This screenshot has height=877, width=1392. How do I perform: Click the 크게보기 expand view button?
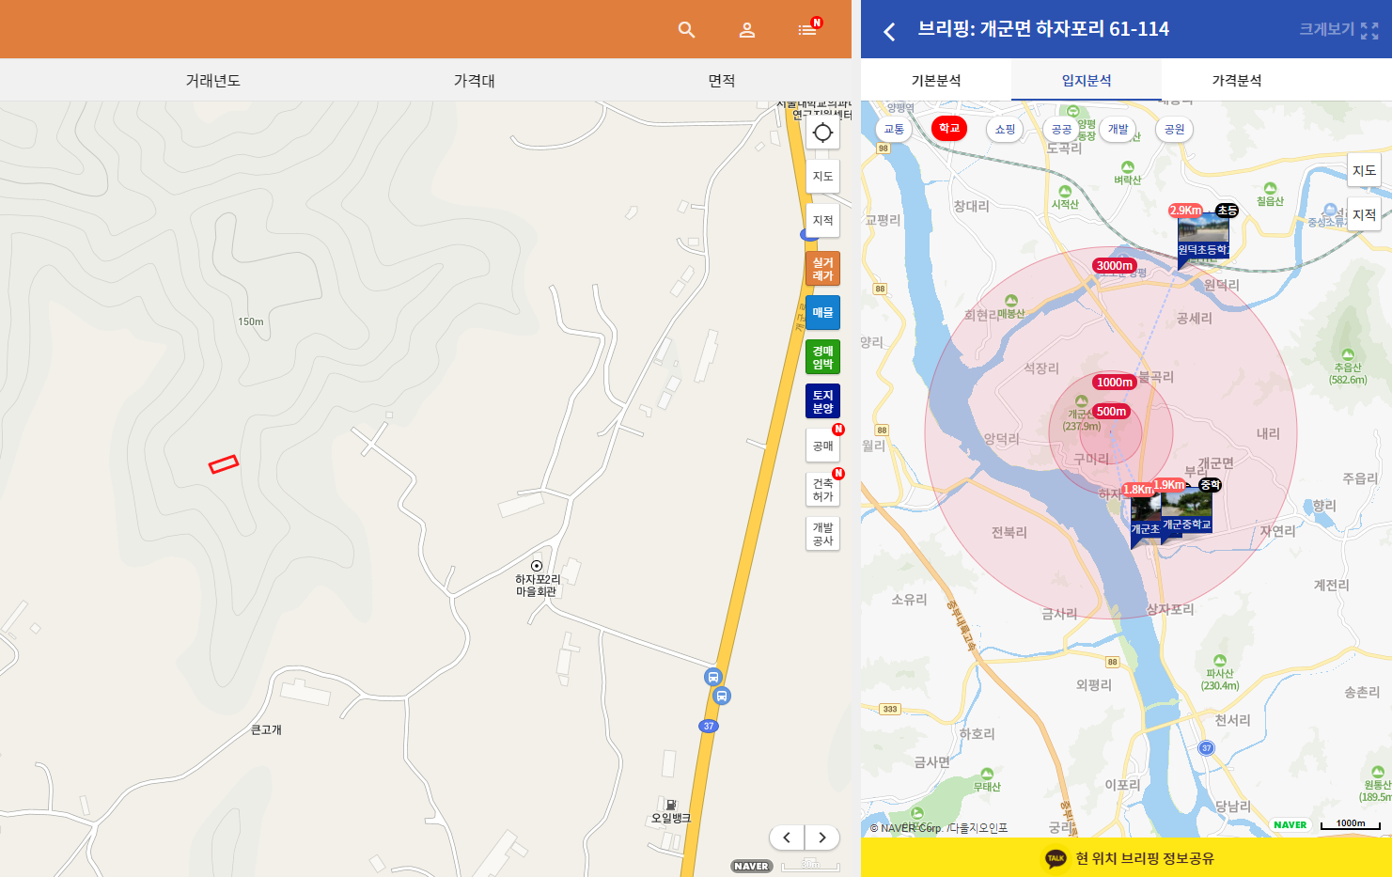[x=1338, y=30]
